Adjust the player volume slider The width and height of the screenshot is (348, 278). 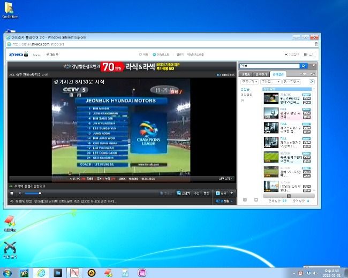coord(33,194)
